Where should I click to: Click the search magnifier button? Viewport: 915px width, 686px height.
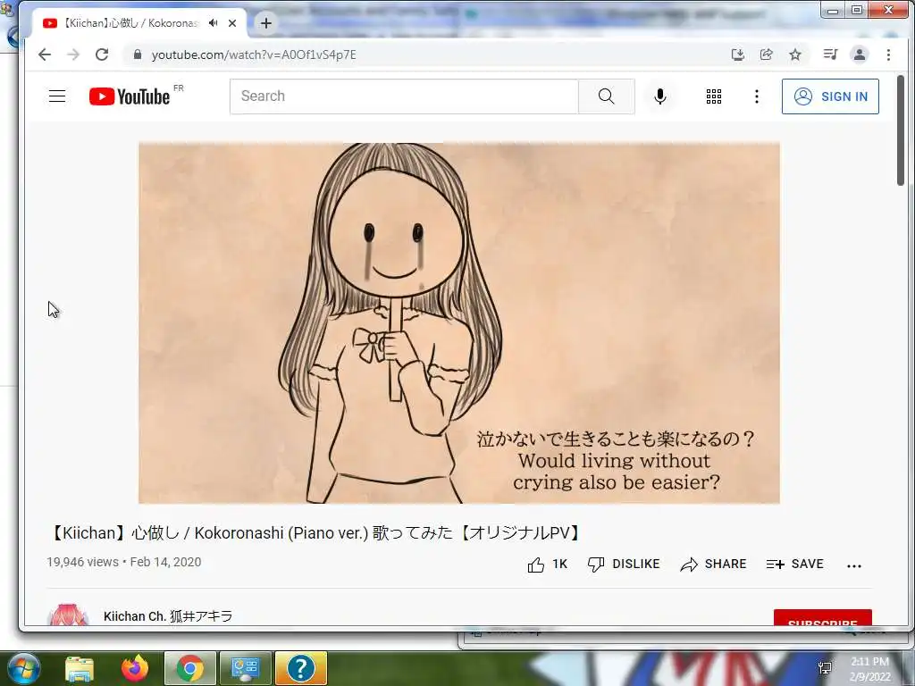pyautogui.click(x=607, y=96)
